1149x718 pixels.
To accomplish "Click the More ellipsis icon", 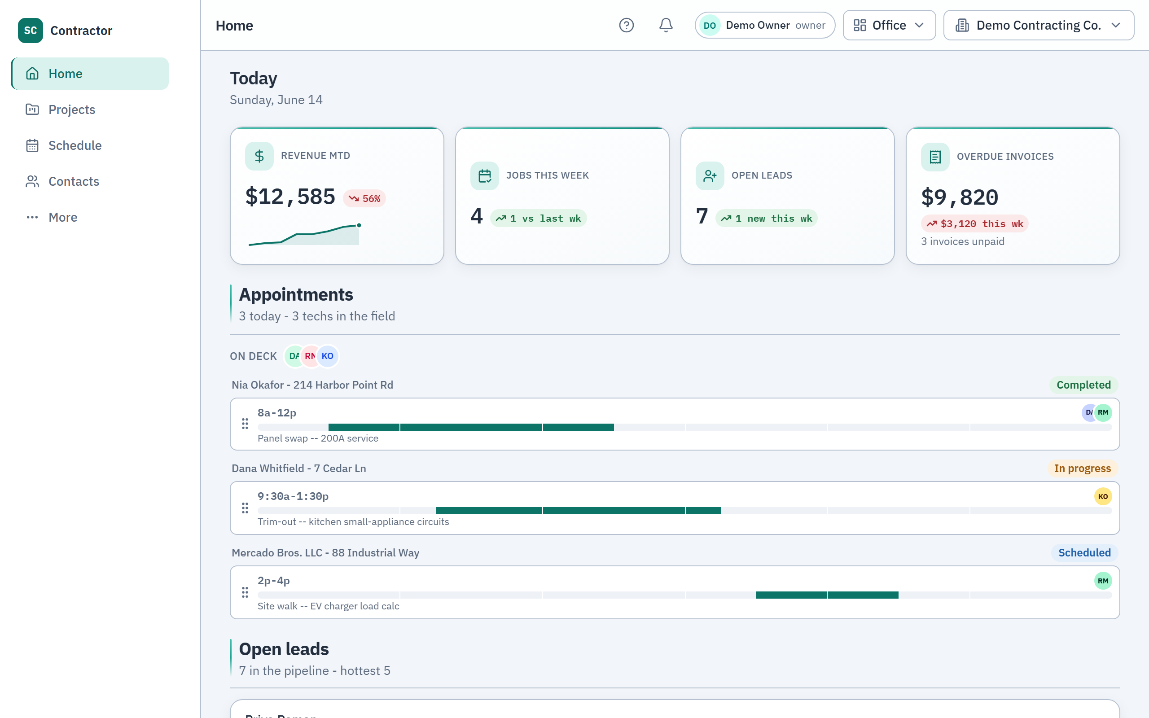I will pos(32,218).
